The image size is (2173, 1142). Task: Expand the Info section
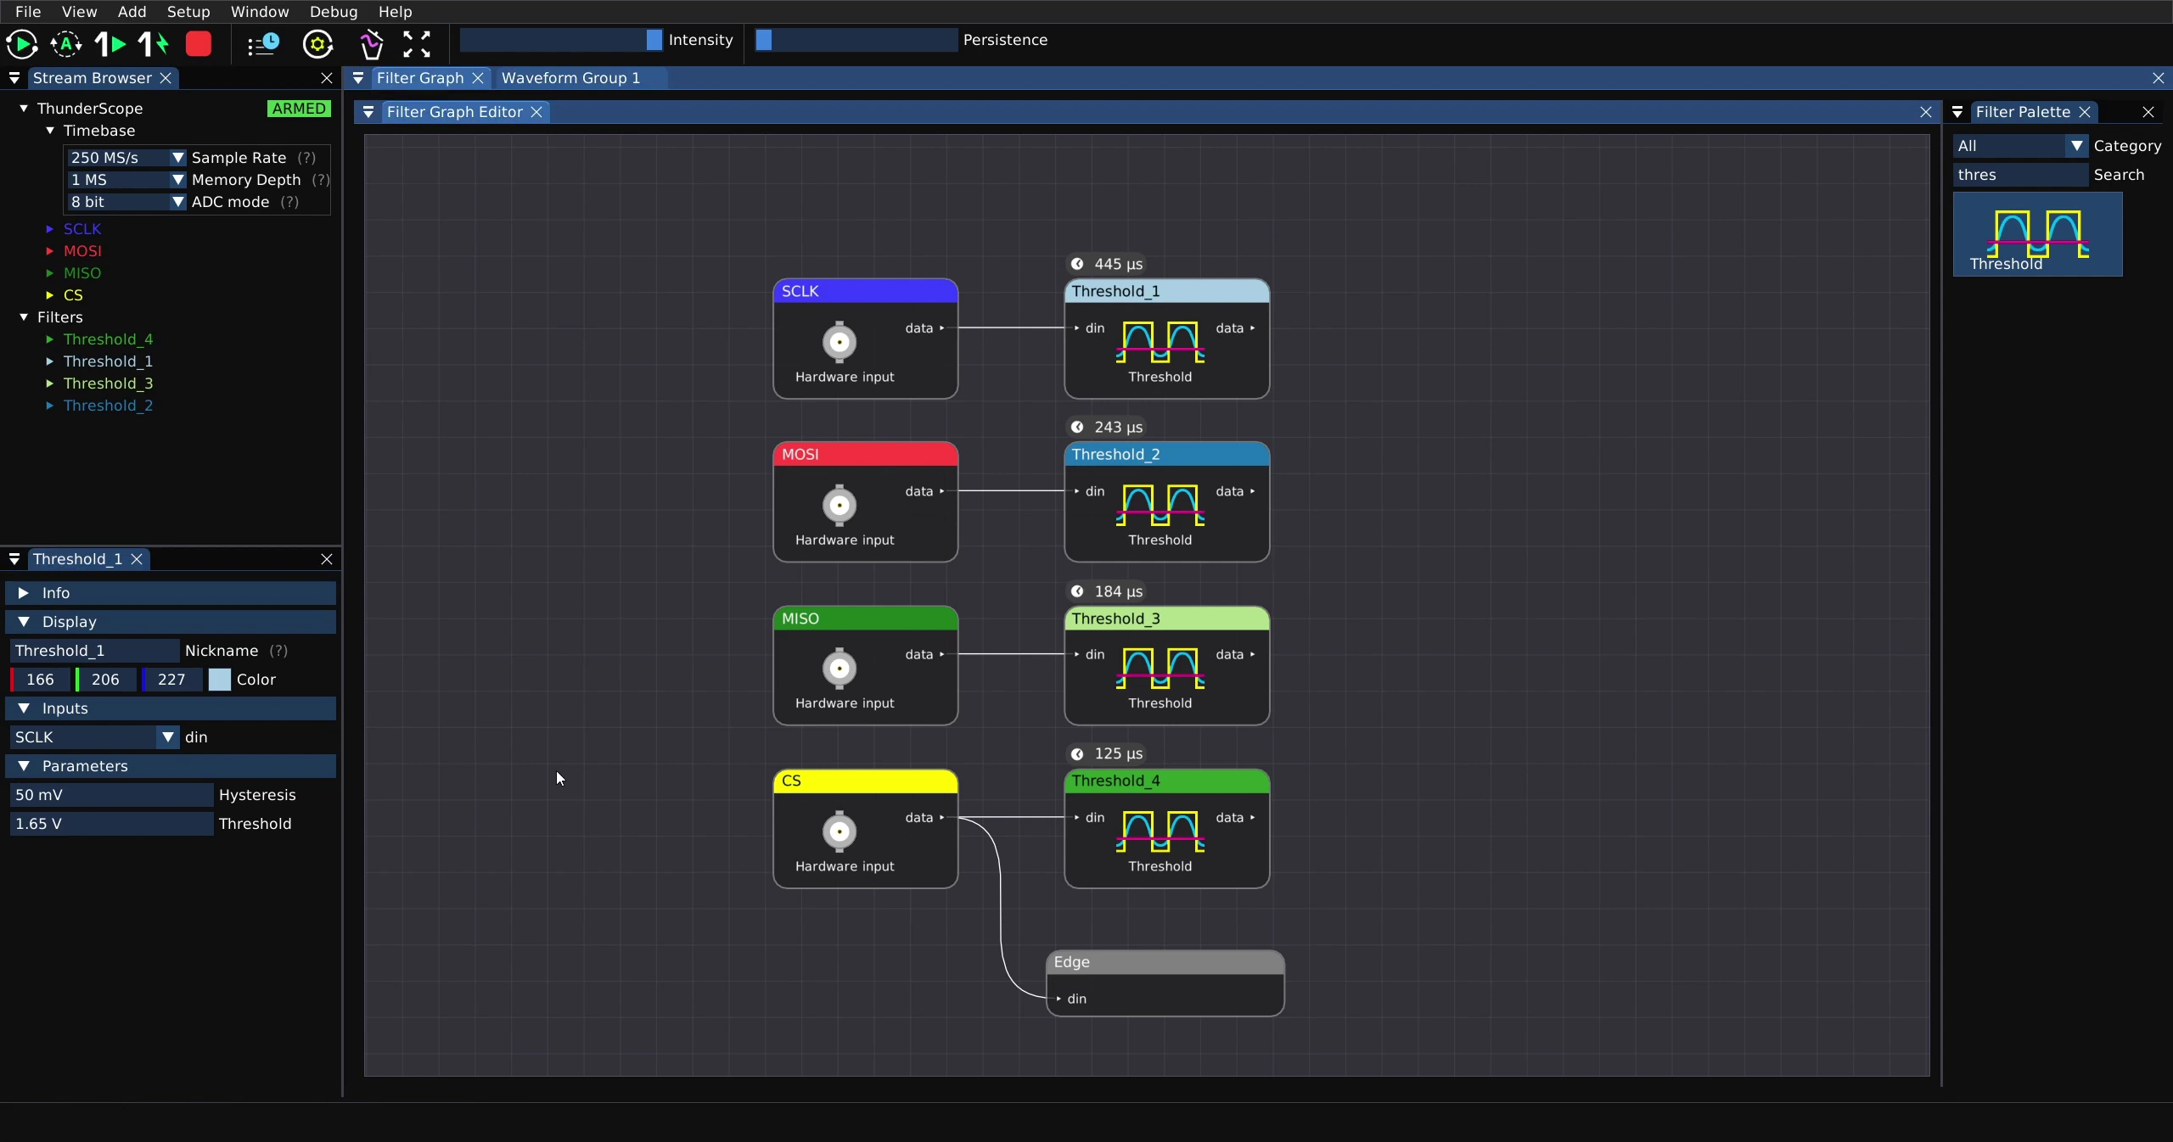point(171,593)
